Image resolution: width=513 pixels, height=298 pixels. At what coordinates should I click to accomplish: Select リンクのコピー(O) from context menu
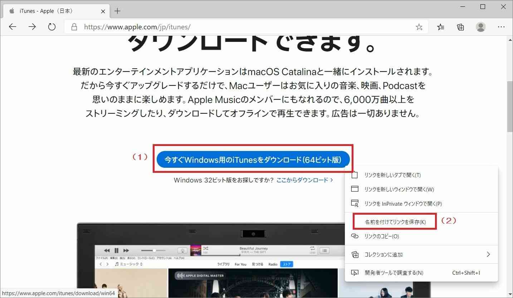point(421,236)
